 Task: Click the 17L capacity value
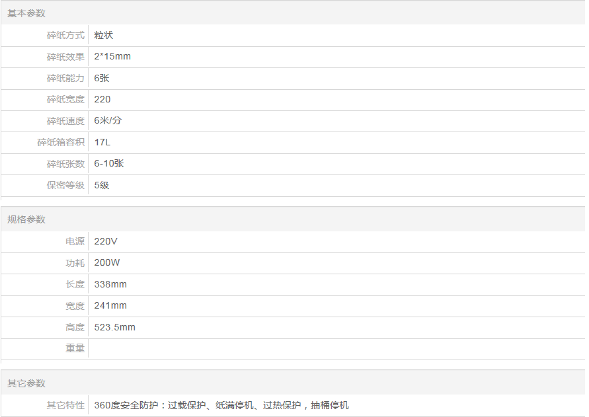pyautogui.click(x=102, y=142)
